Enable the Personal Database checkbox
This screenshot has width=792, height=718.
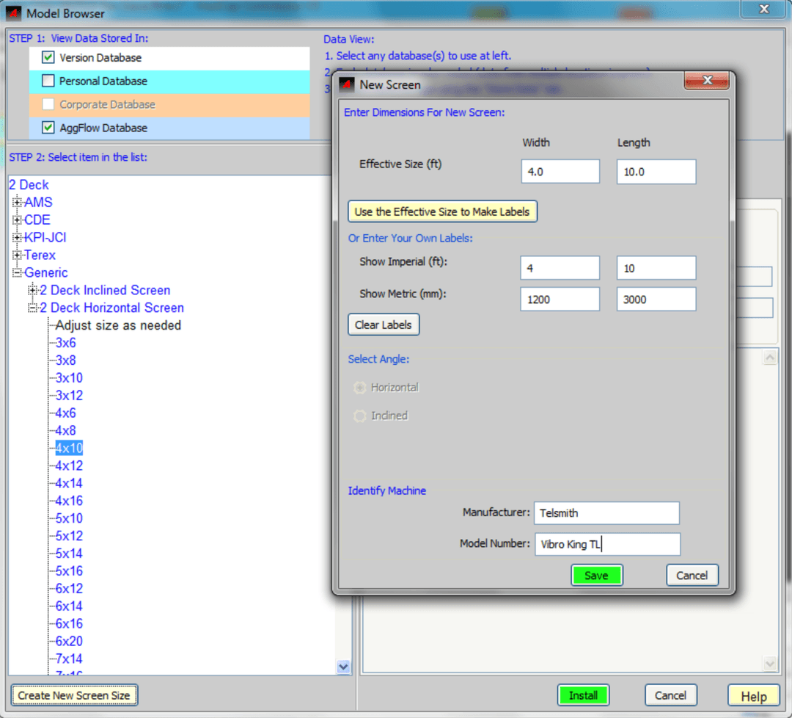click(48, 81)
